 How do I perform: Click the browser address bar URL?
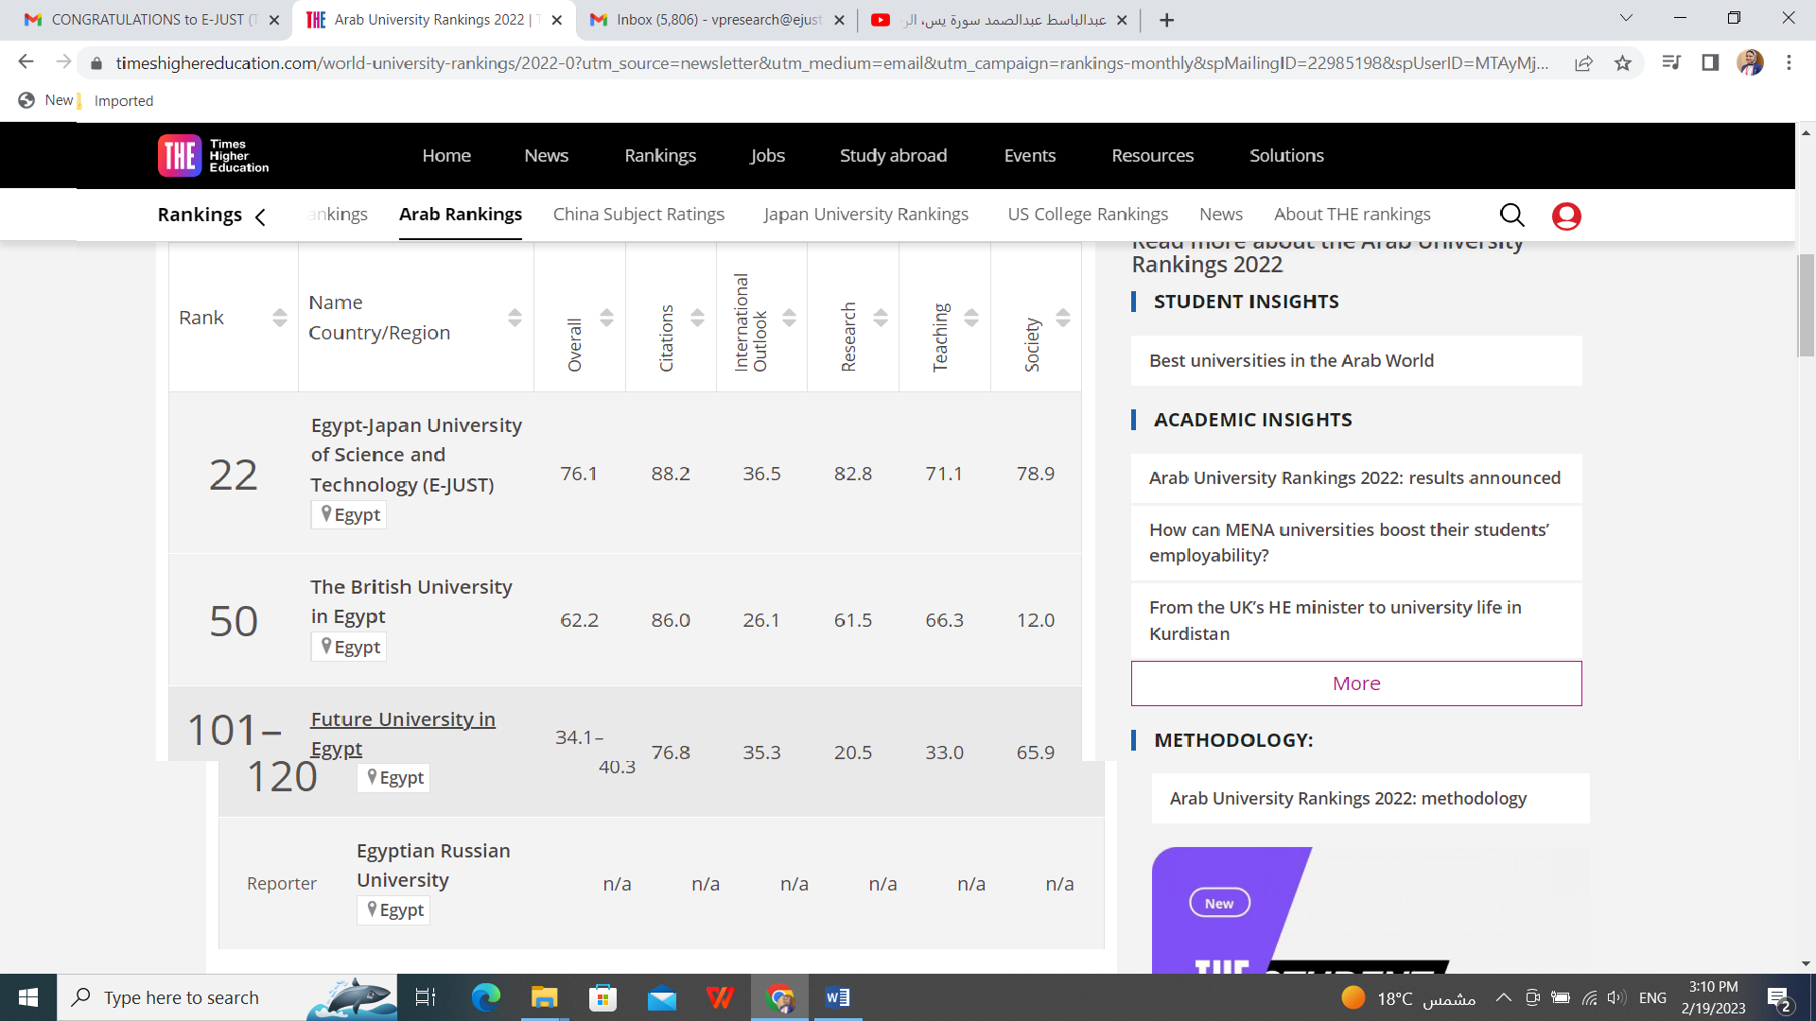832,63
